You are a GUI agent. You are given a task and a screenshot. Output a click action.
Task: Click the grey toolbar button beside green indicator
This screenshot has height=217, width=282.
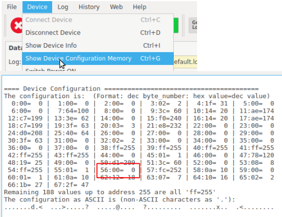click(193, 26)
